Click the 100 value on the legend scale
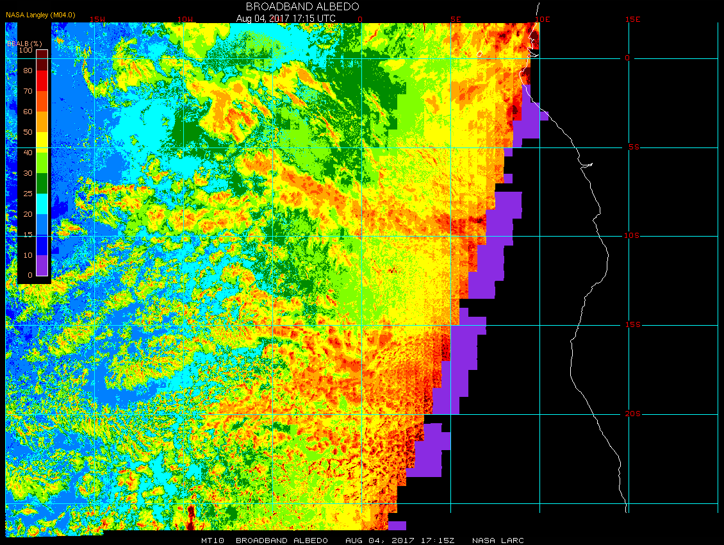724x545 pixels. [26, 50]
